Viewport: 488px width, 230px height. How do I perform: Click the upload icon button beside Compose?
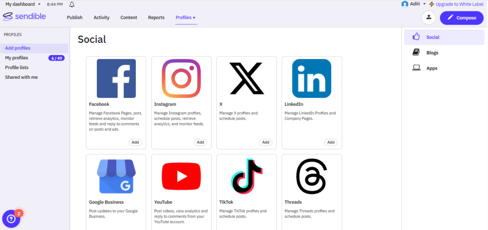click(x=428, y=18)
